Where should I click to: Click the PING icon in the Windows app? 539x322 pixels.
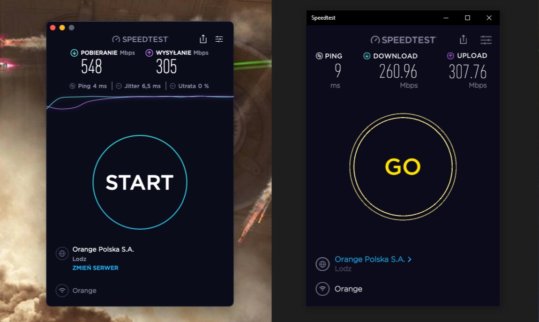319,56
